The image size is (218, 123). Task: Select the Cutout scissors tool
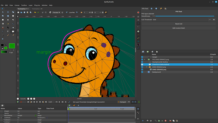click(x=3, y=28)
